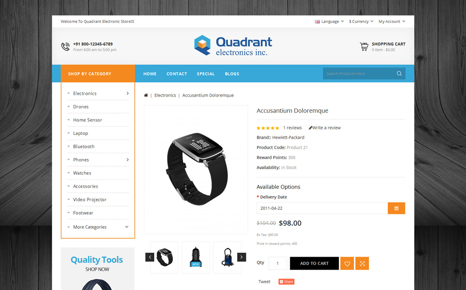This screenshot has height=290, width=466.
Task: Expand More Categories in sidebar
Action: click(127, 227)
